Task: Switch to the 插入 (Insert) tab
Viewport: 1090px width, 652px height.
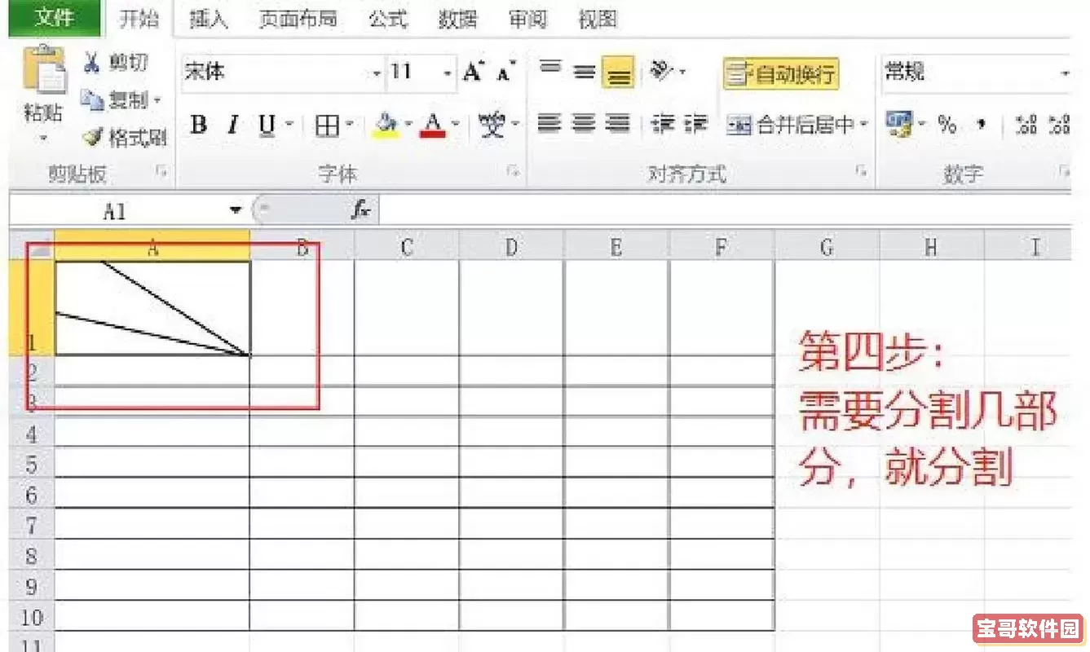Action: point(209,20)
